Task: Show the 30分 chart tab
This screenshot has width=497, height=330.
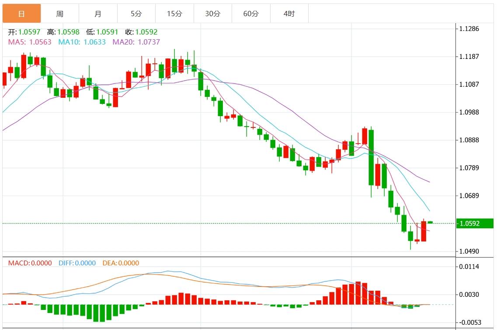Action: click(213, 14)
